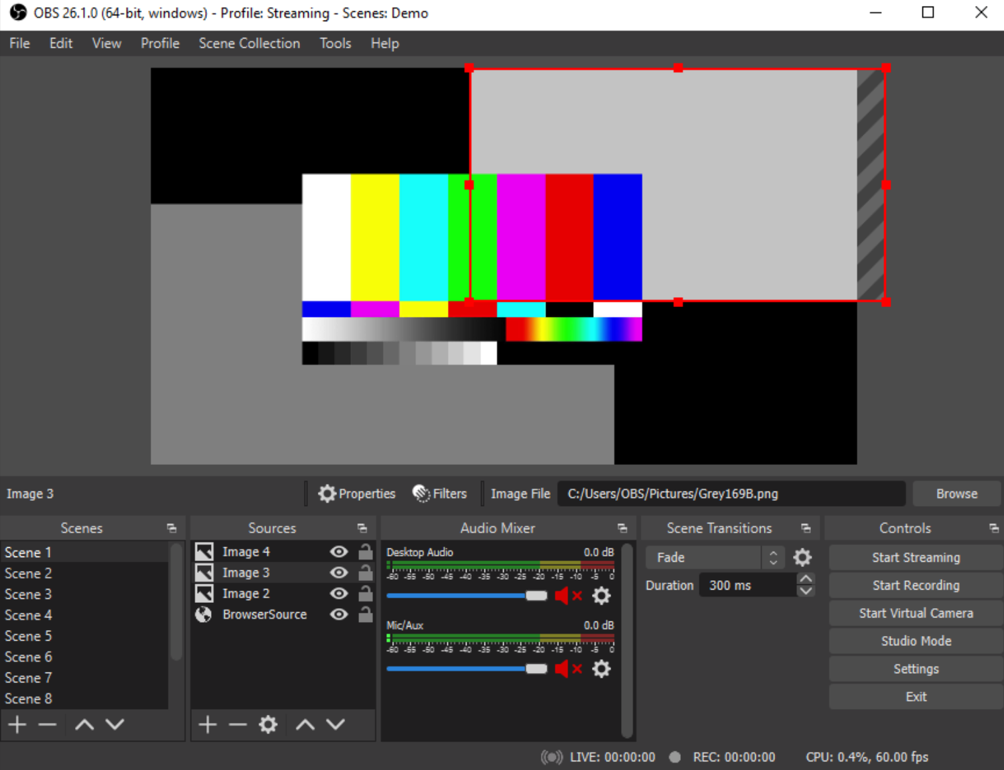This screenshot has width=1004, height=770.
Task: Open Properties for the selected source
Action: click(x=356, y=493)
